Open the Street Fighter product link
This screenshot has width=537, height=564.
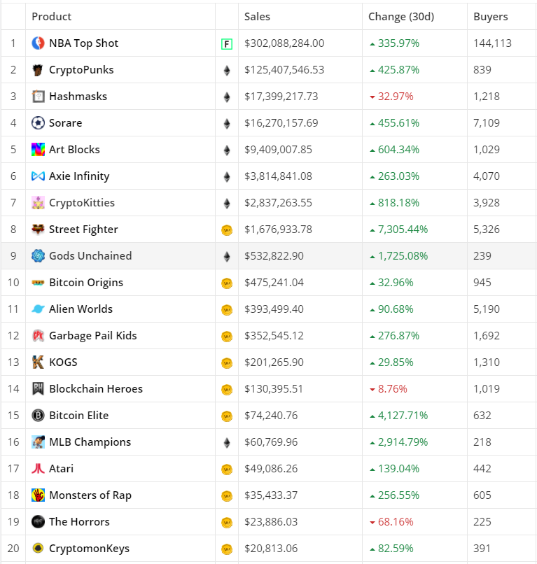(x=83, y=230)
